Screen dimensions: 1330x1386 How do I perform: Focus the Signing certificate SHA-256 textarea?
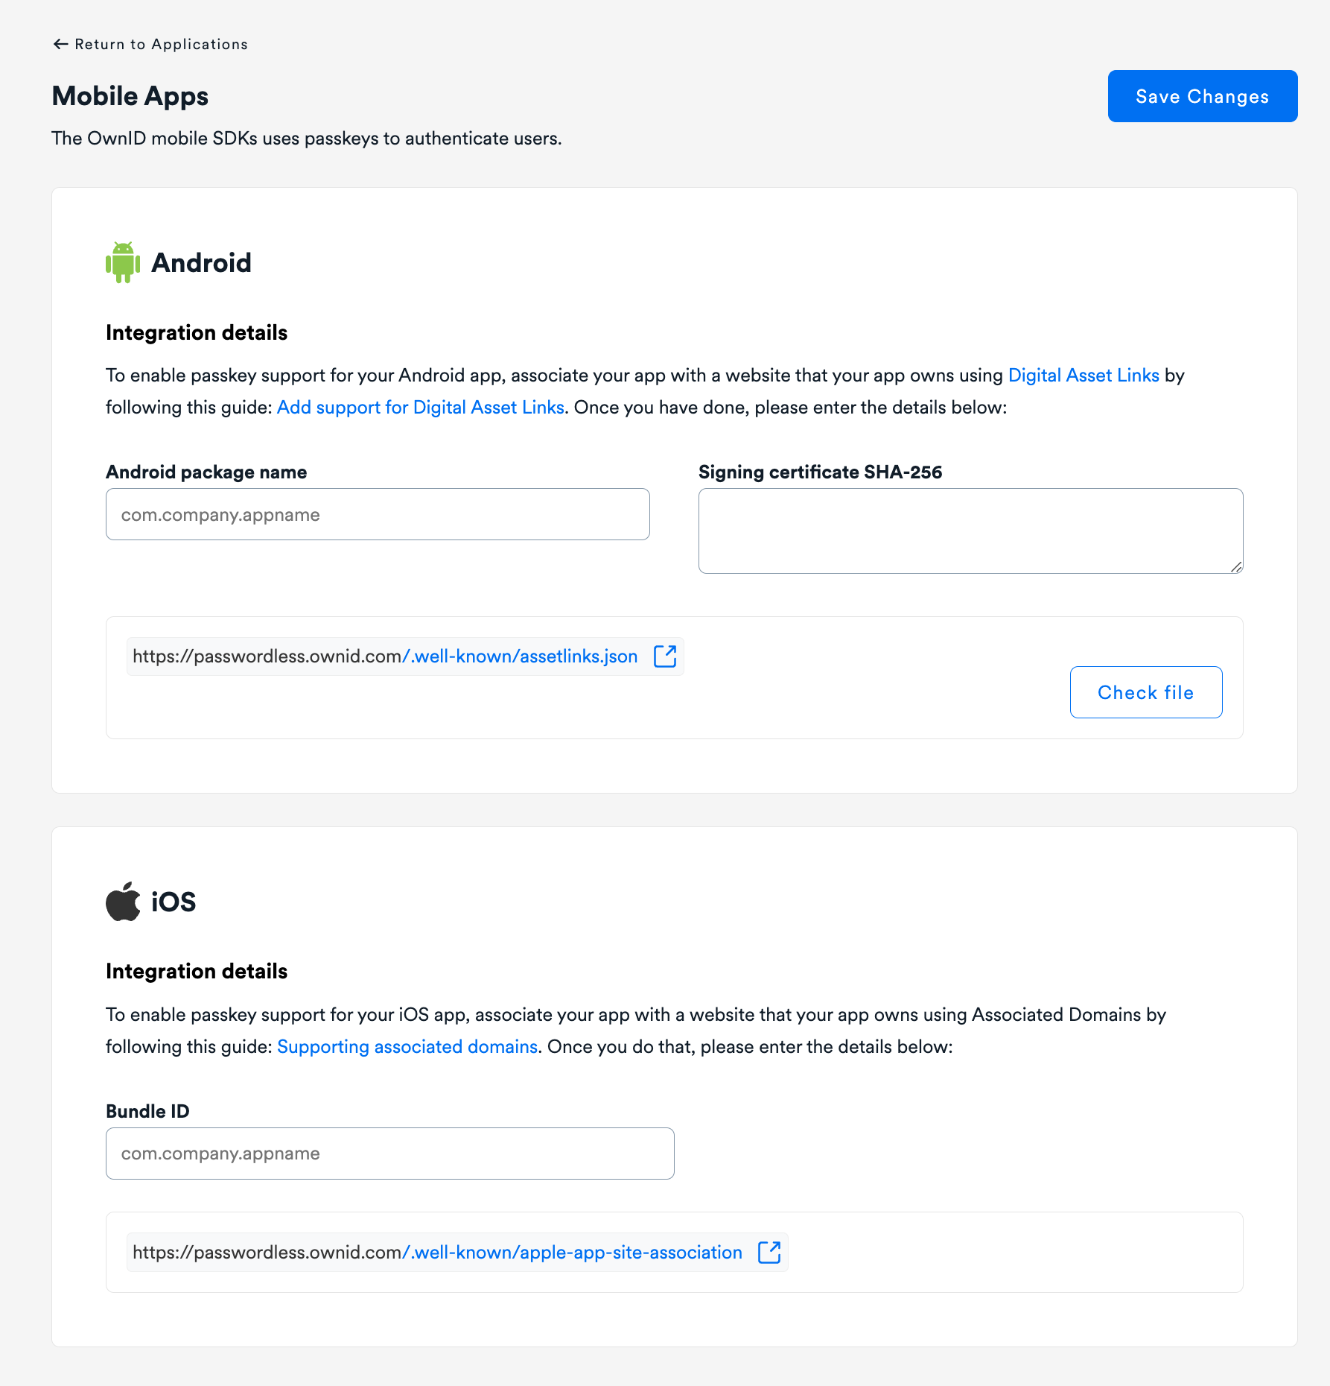click(970, 530)
